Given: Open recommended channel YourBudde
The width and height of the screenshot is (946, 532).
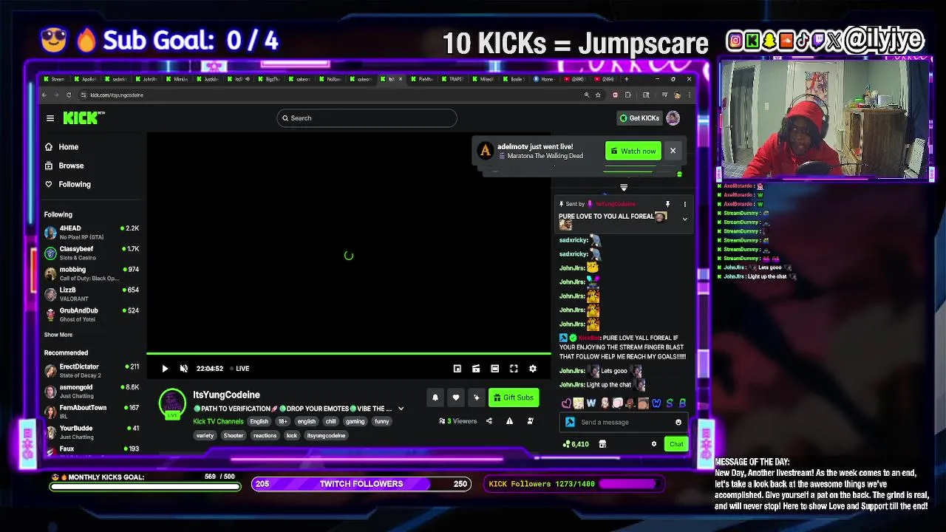Looking at the screenshot, I should coord(92,432).
